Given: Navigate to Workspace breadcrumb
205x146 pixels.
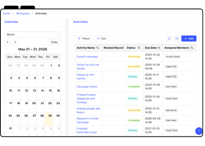Looking at the screenshot, I should click(23, 13).
